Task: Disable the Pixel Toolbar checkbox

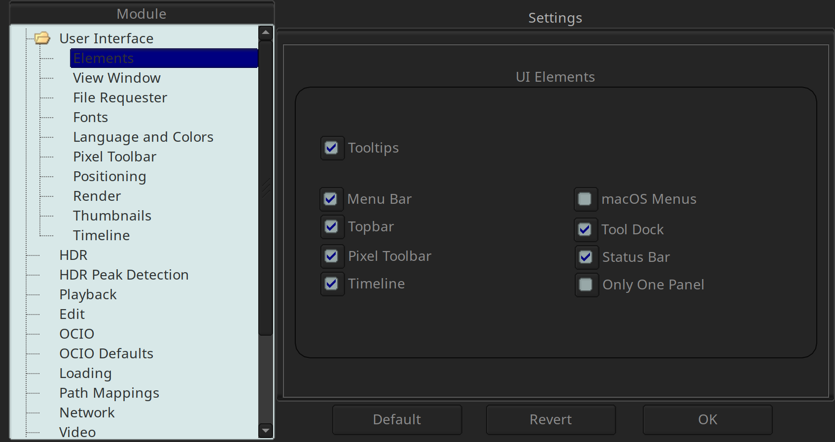Action: (332, 256)
